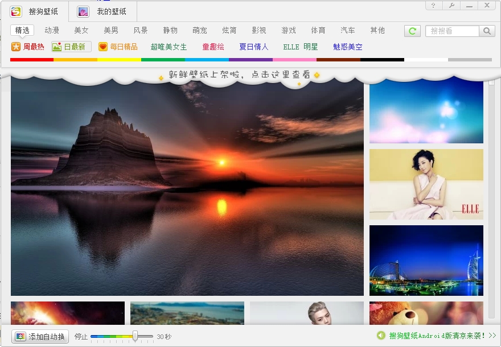
Task: Filter by green color swatch
Action: [x=163, y=60]
